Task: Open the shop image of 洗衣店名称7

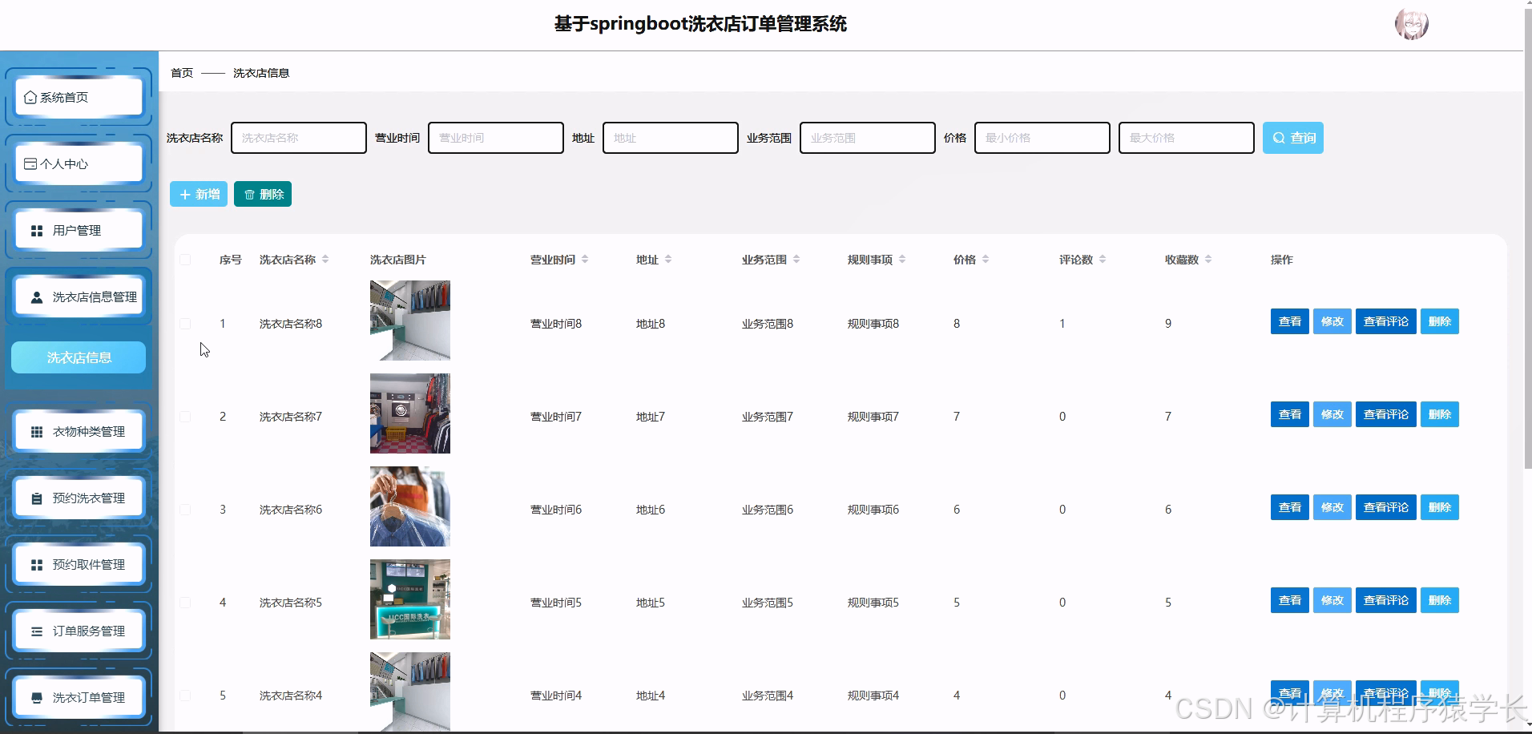Action: click(410, 413)
